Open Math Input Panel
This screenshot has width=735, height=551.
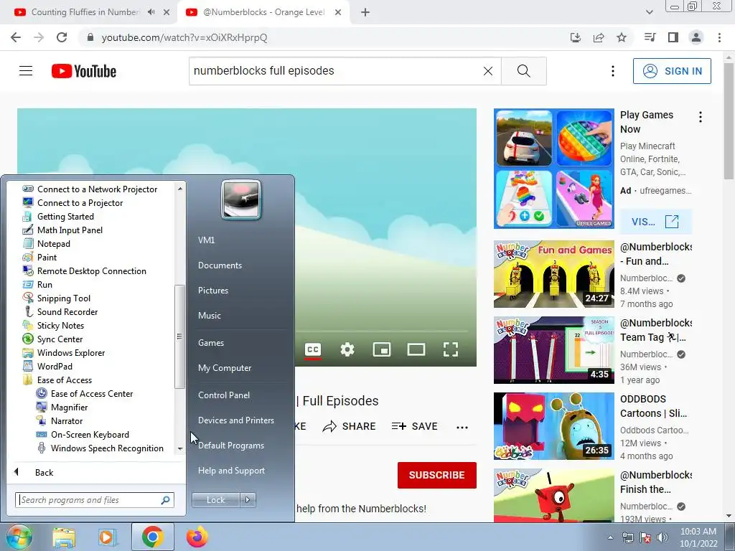(x=70, y=230)
